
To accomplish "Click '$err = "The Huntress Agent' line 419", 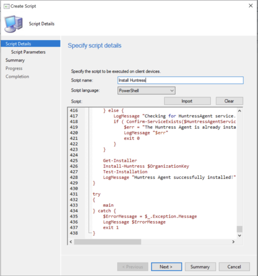I will 180,127.
